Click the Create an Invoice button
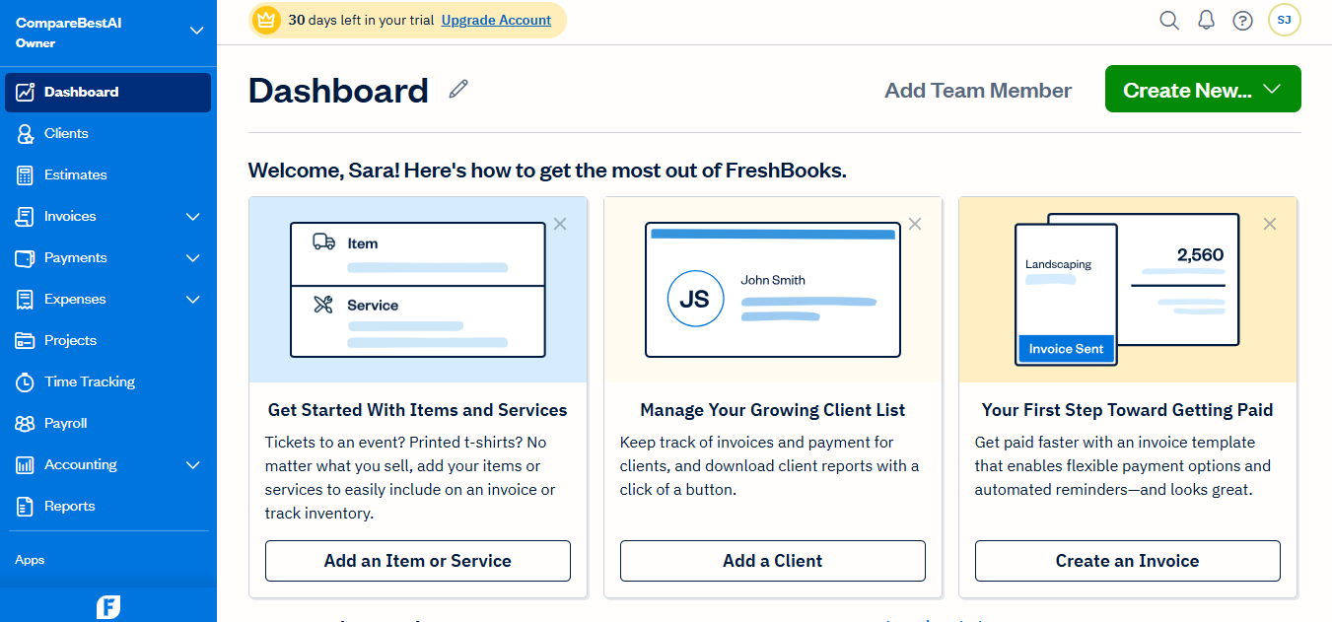The image size is (1332, 622). click(1128, 561)
